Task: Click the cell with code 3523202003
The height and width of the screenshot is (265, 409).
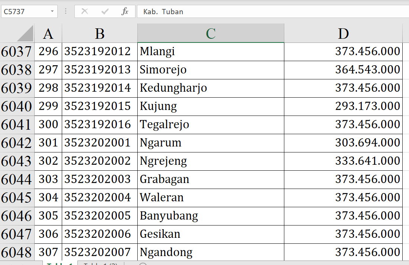Action: [99, 179]
